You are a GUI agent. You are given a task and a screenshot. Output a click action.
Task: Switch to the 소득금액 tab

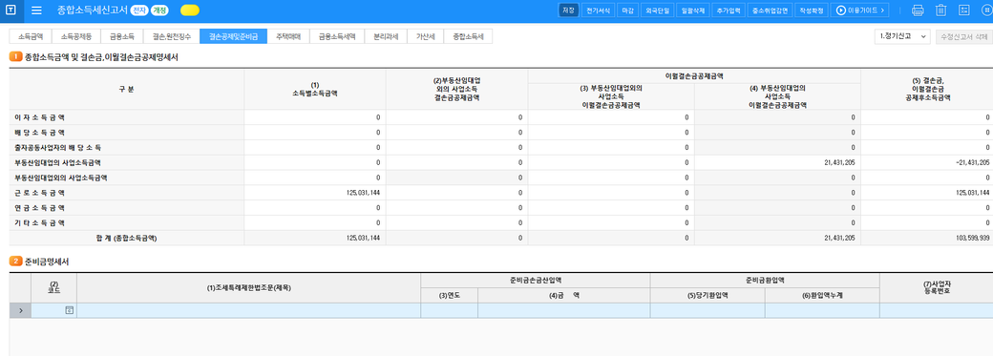point(31,36)
